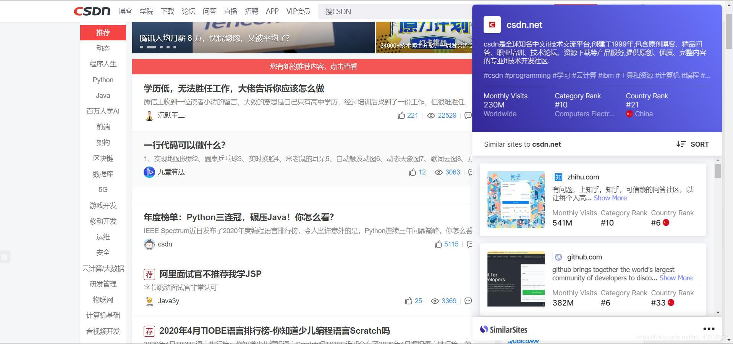Screen dimensions: 733x344
Task: Open the zhihu.com site link
Action: pos(583,177)
